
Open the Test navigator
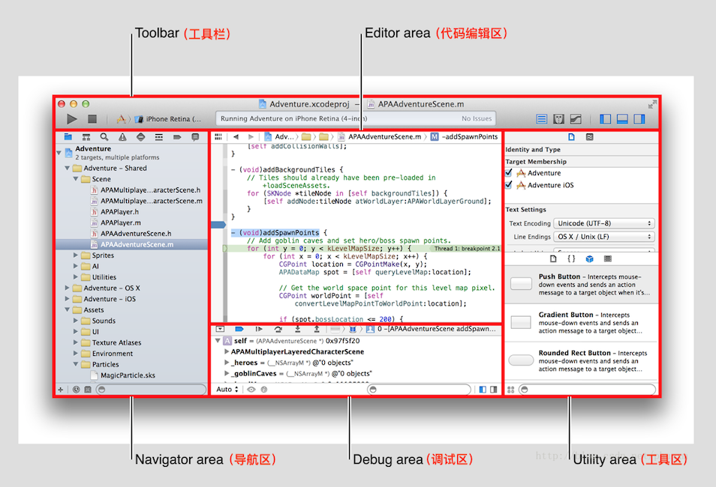tap(140, 137)
